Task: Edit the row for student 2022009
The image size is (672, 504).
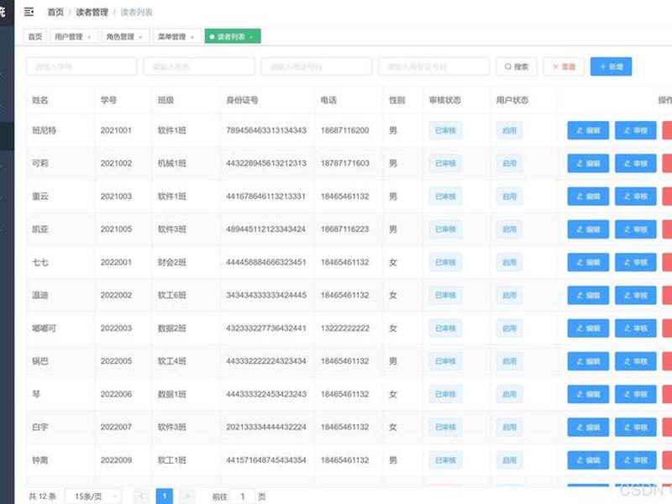Action: (x=589, y=460)
